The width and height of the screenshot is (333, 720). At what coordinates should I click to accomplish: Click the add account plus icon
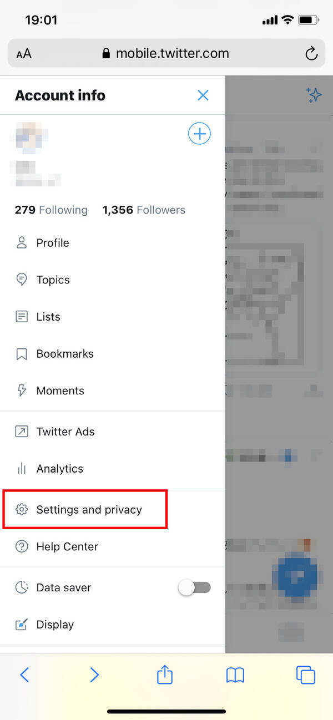pyautogui.click(x=199, y=134)
